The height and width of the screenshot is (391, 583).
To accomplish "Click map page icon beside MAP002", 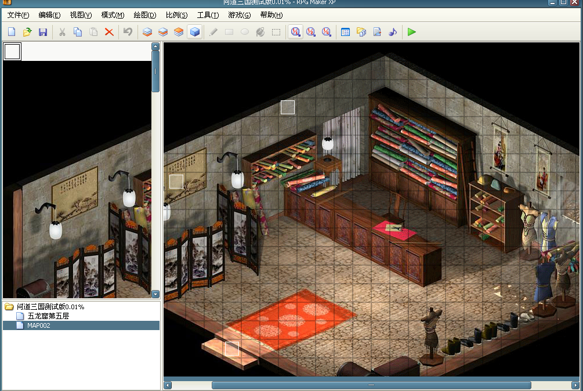I will click(x=20, y=325).
